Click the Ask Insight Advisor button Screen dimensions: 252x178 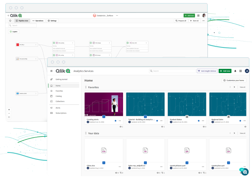[207, 71]
